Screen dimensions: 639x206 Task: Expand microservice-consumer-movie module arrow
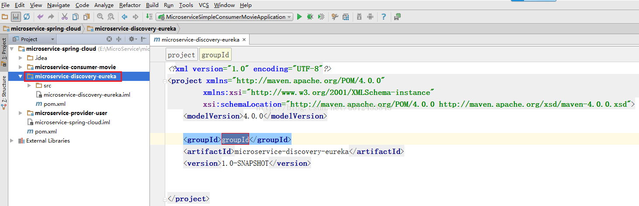pyautogui.click(x=20, y=67)
